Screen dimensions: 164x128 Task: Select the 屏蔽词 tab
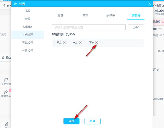[136, 15]
